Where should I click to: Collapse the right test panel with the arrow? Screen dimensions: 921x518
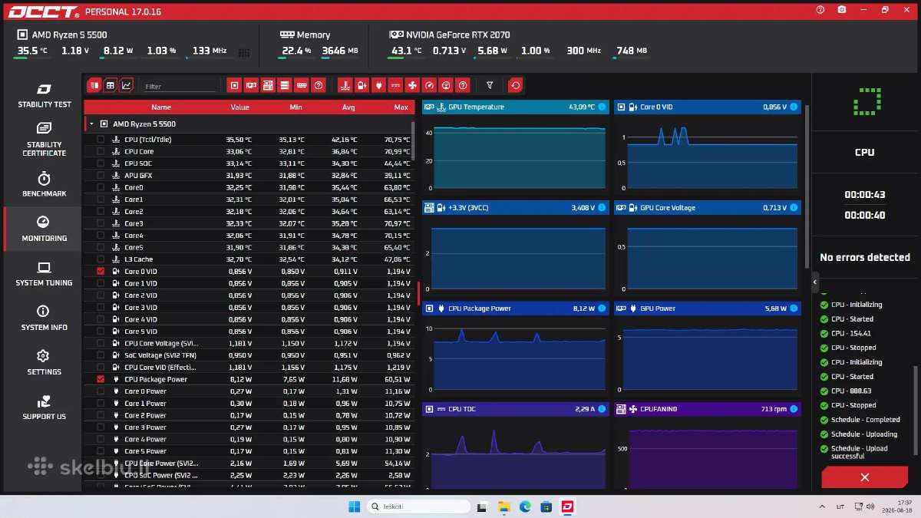[x=815, y=282]
